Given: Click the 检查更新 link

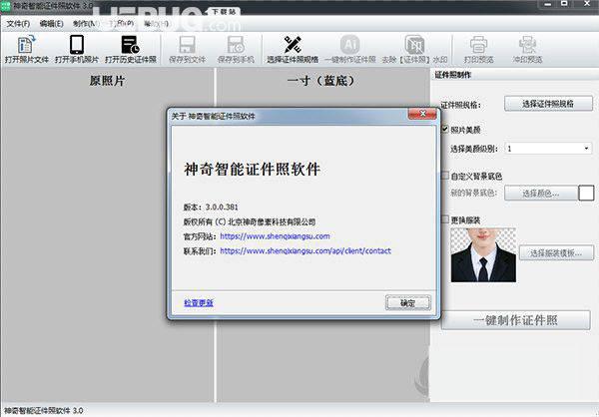Looking at the screenshot, I should pos(199,303).
